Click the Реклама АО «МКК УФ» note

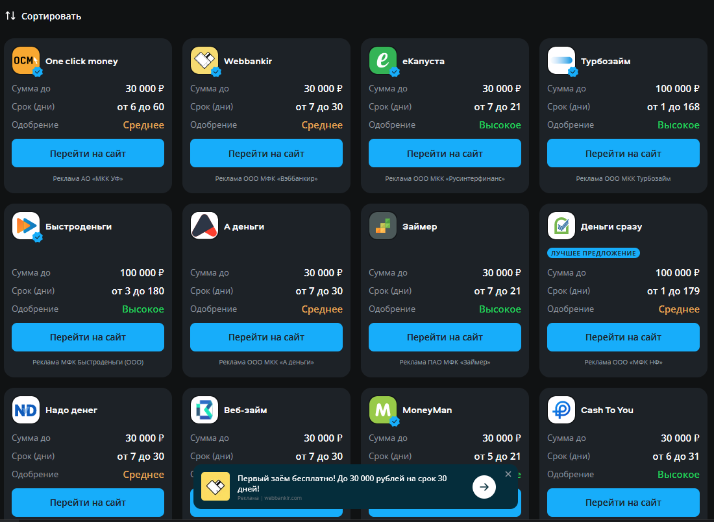(88, 179)
